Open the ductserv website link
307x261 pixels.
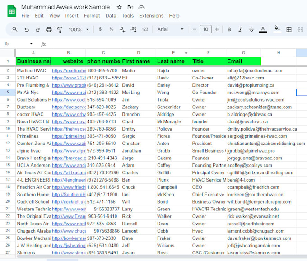[x=69, y=107]
